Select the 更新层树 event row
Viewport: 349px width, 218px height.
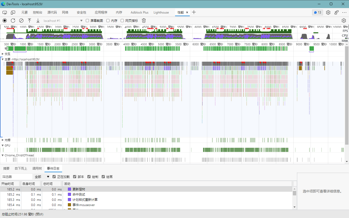(146, 189)
